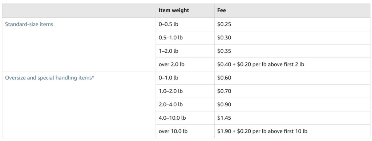Select the 0–1.0 lb oversize weight cell
Image resolution: width=372 pixels, height=141 pixels.
click(185, 78)
